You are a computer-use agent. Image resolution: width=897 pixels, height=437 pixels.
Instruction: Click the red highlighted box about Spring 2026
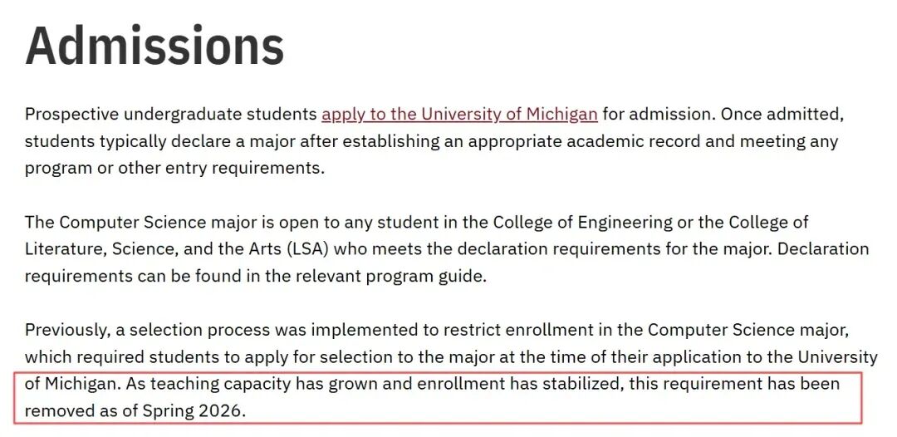[x=438, y=398]
